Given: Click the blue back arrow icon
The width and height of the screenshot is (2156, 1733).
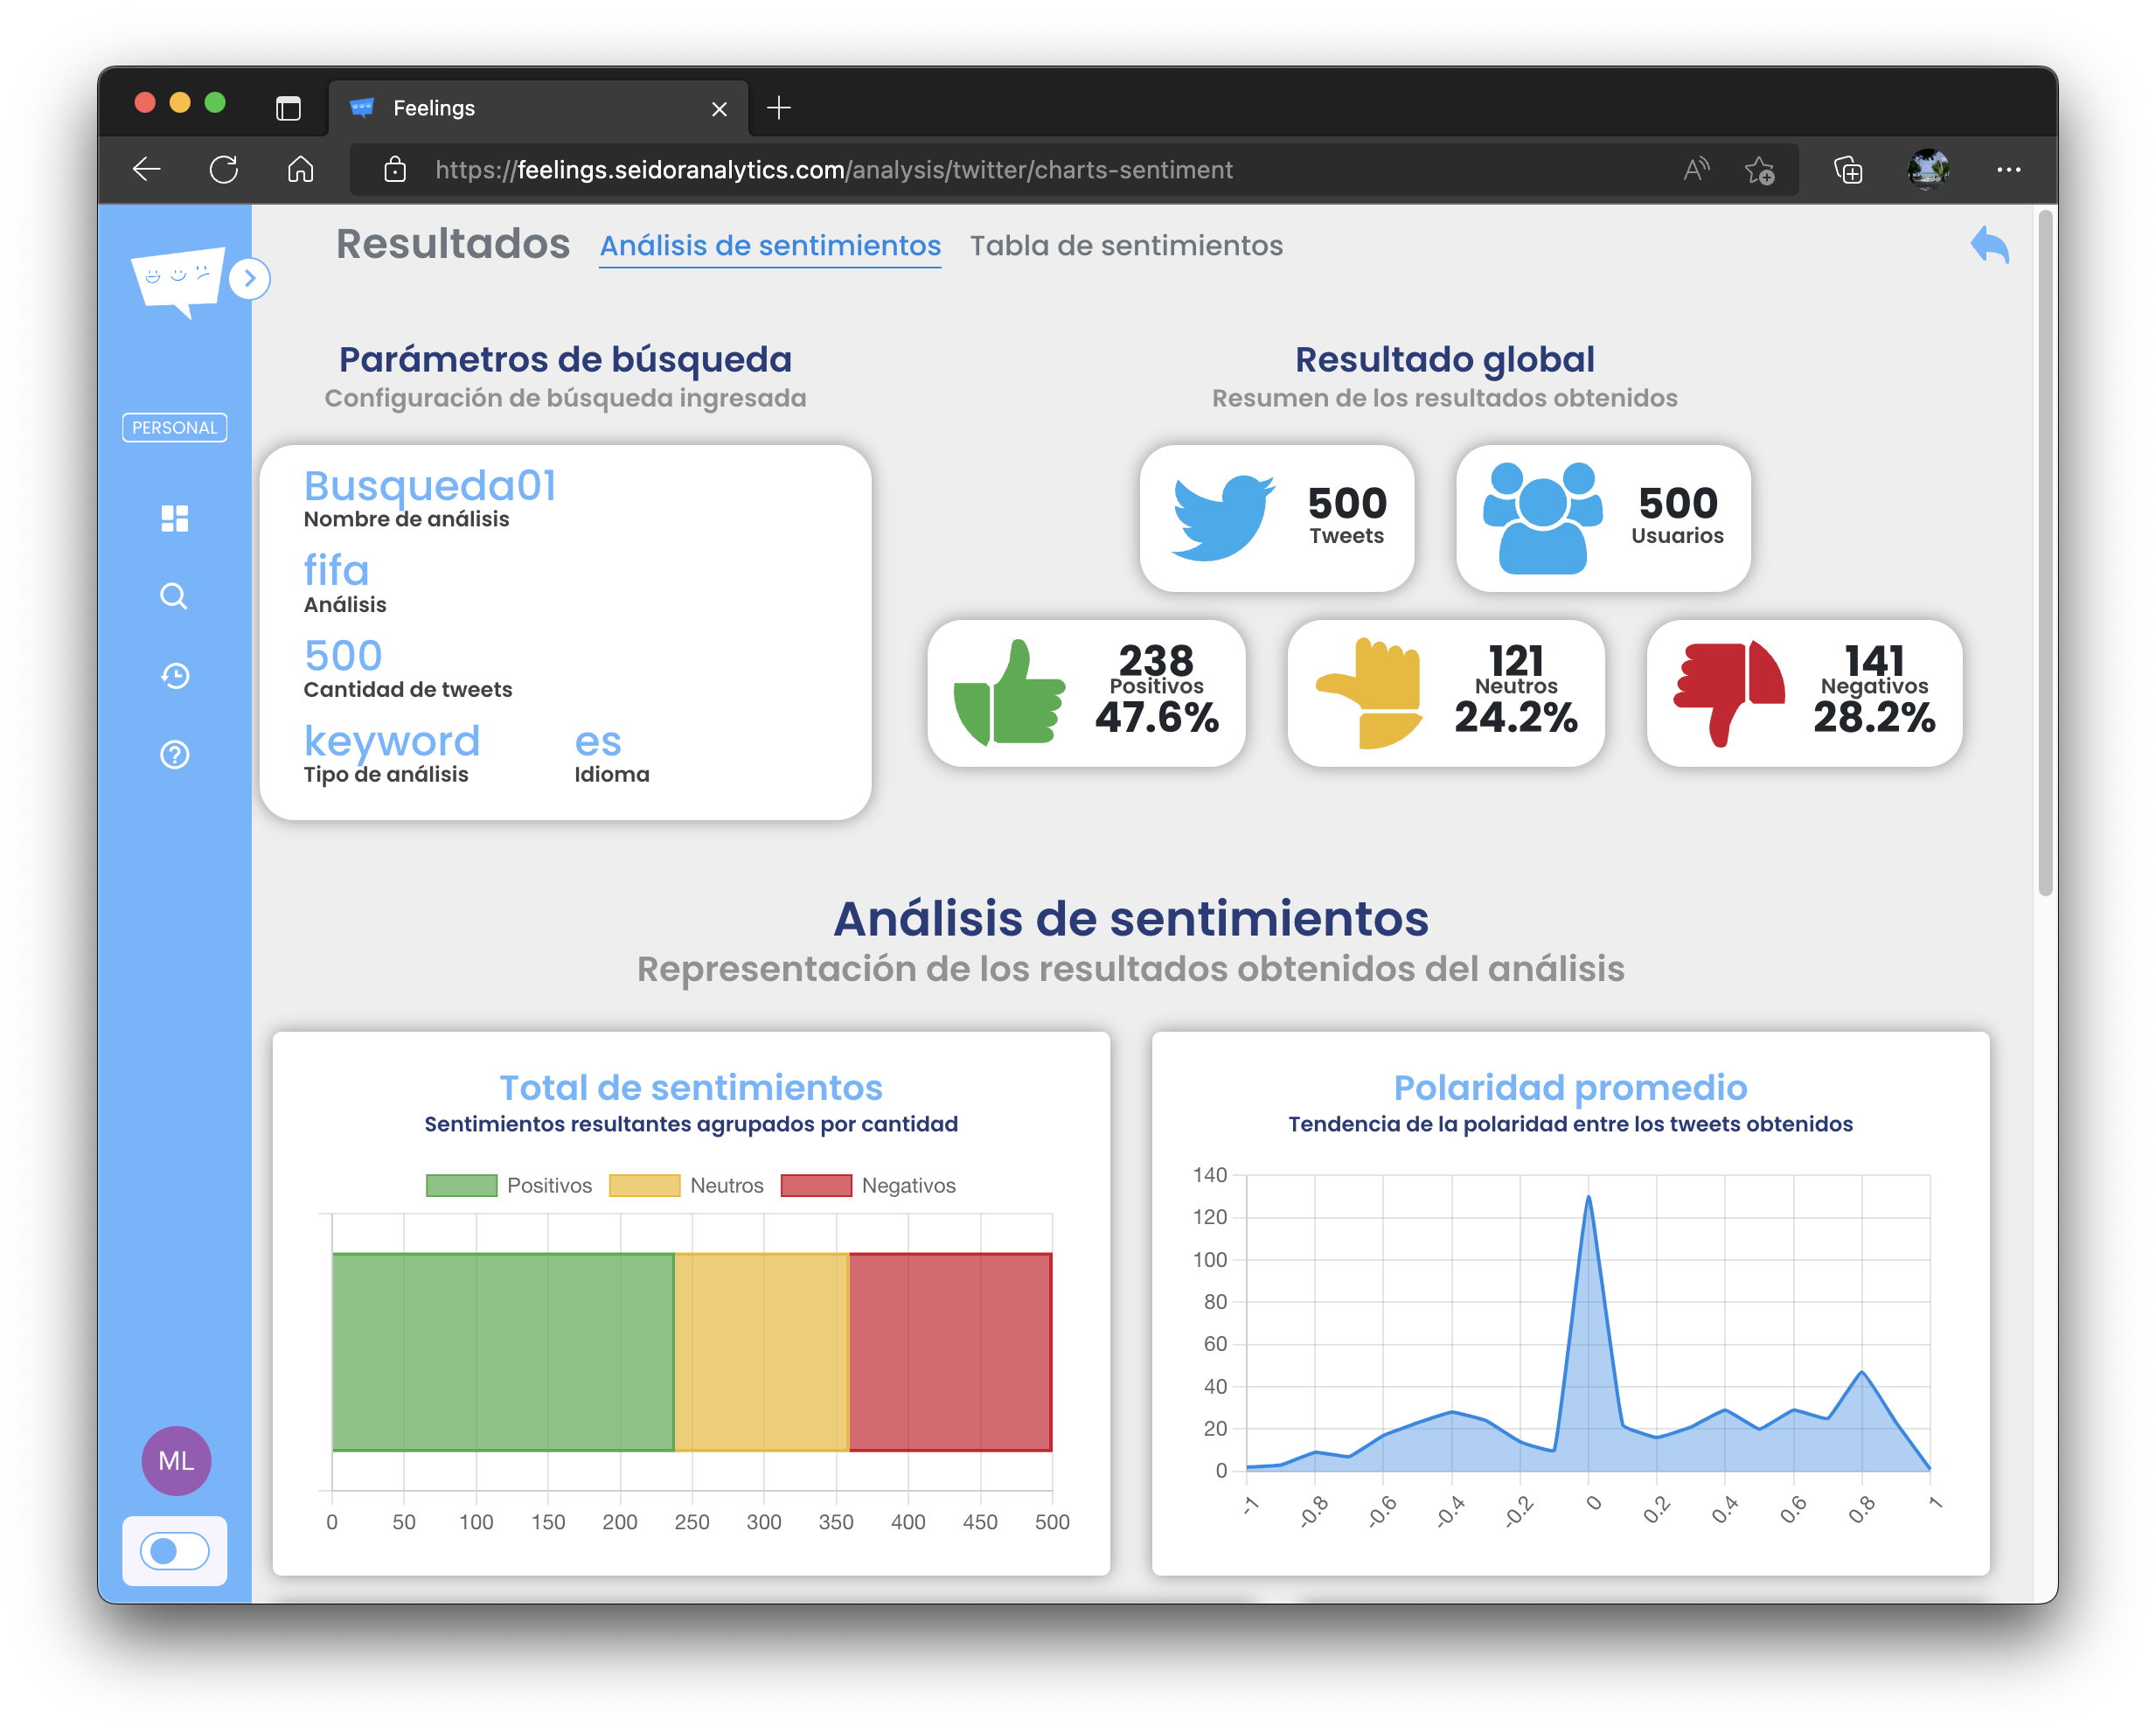Looking at the screenshot, I should coord(1990,245).
